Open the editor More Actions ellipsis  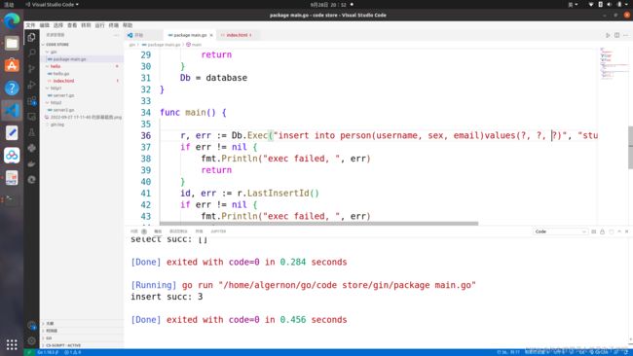(x=626, y=35)
